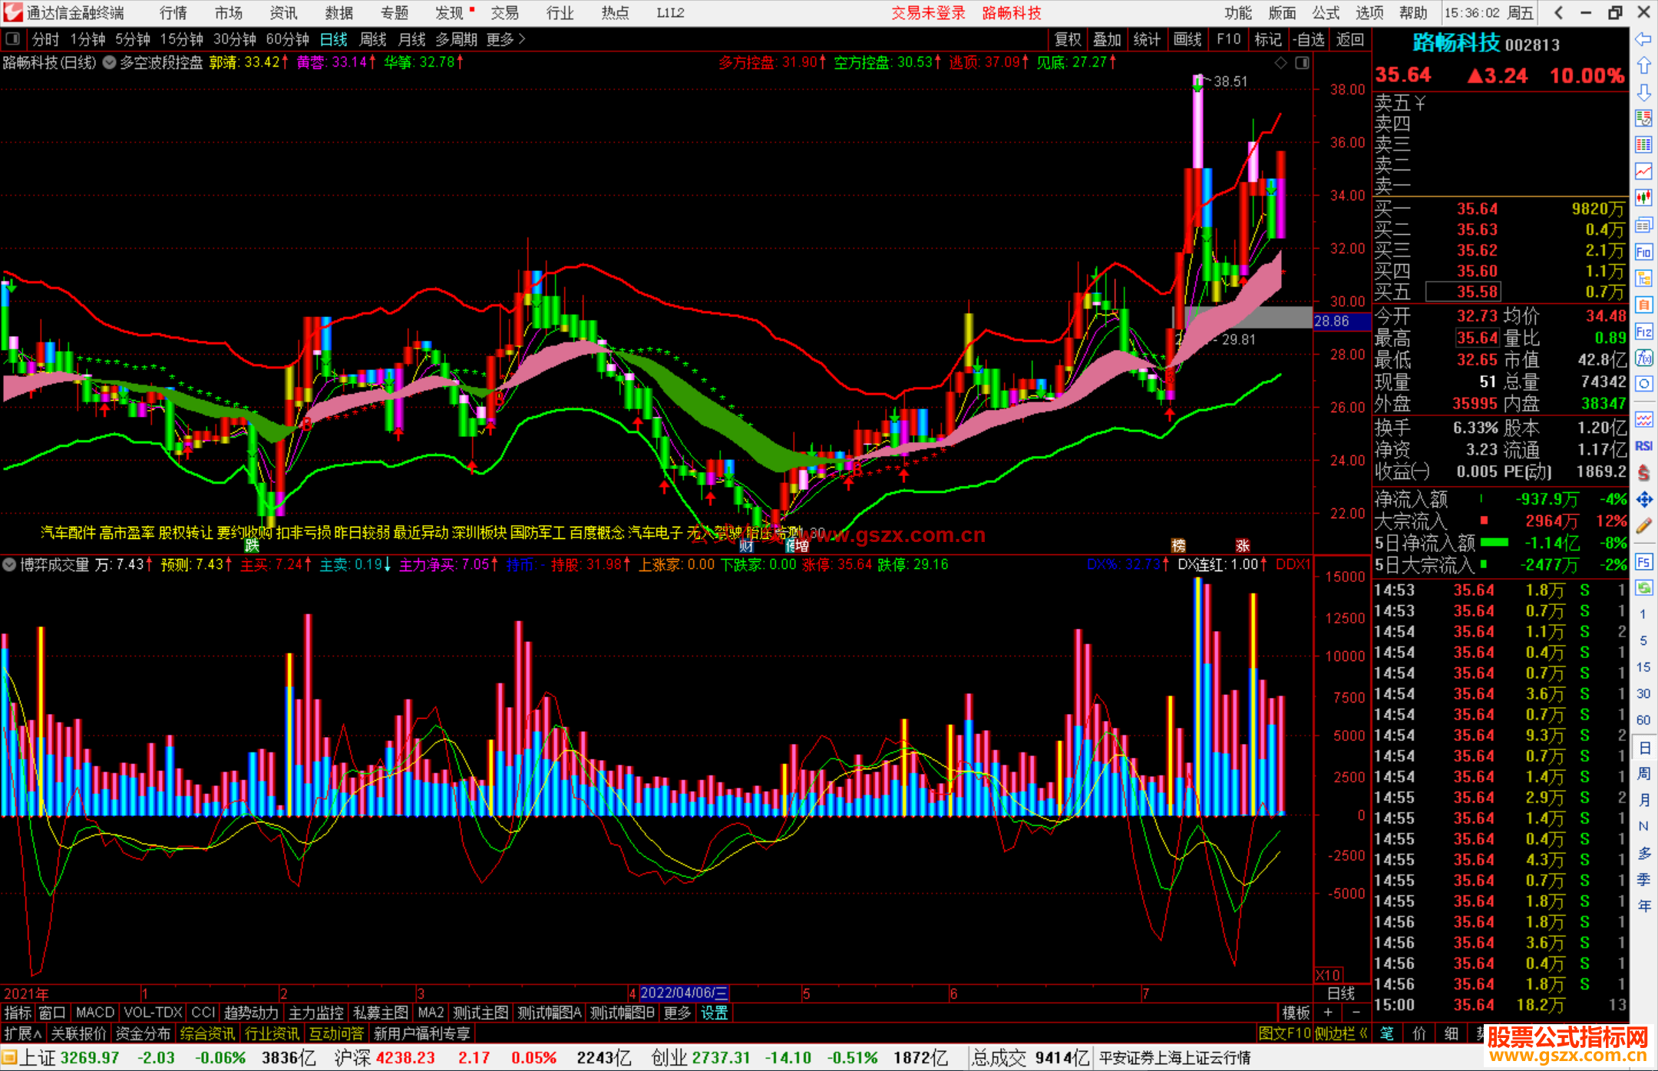The image size is (1658, 1071).
Task: Click the orange document report icon
Action: [x=1643, y=305]
